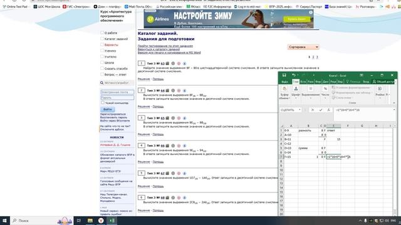This screenshot has height=225, width=401.
Task: Open Task View on the taskbar
Action: tap(79, 221)
